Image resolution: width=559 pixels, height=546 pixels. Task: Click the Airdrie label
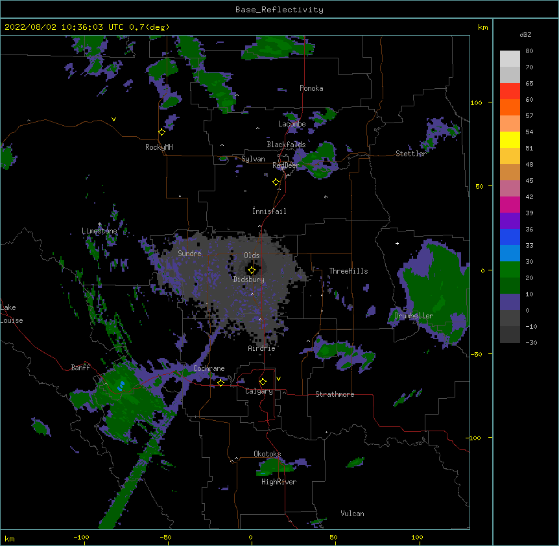[x=262, y=348]
